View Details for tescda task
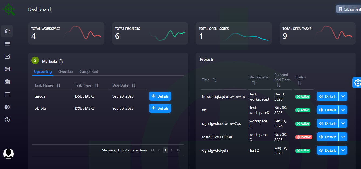Viewport: 361px width, 169px height. tap(160, 96)
